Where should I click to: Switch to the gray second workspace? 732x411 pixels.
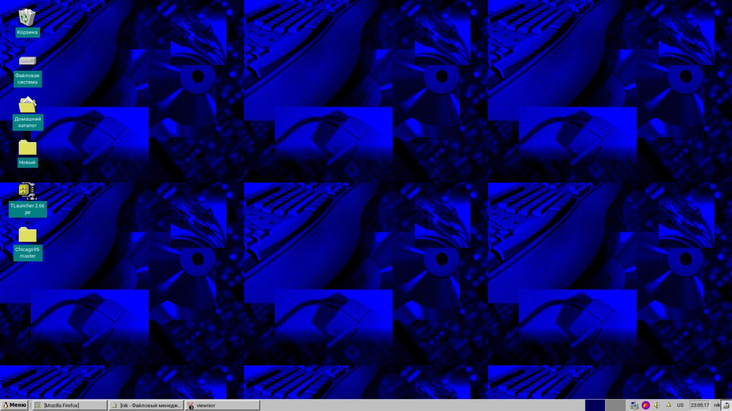click(615, 405)
